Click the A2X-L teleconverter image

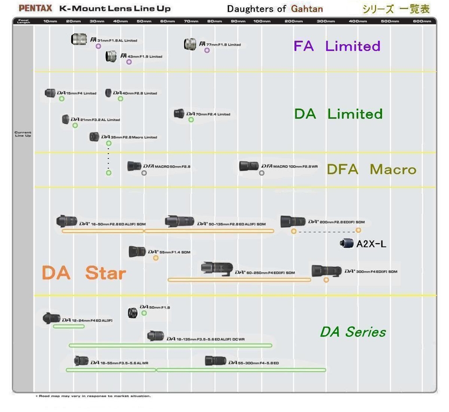(346, 244)
